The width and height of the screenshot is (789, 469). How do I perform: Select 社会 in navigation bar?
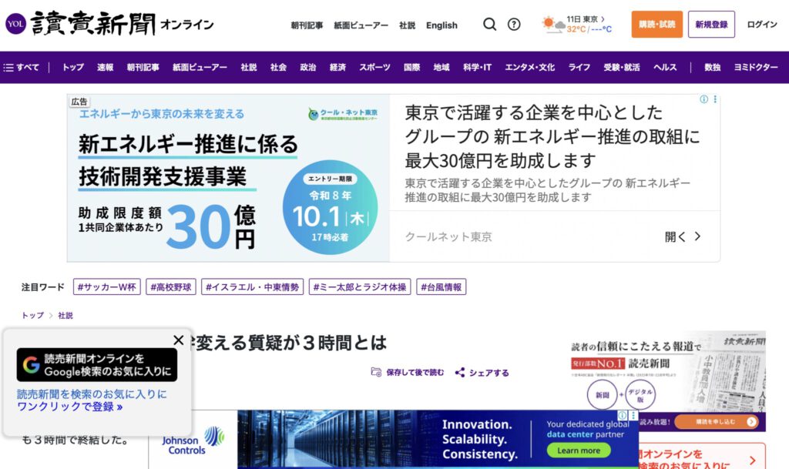click(278, 67)
